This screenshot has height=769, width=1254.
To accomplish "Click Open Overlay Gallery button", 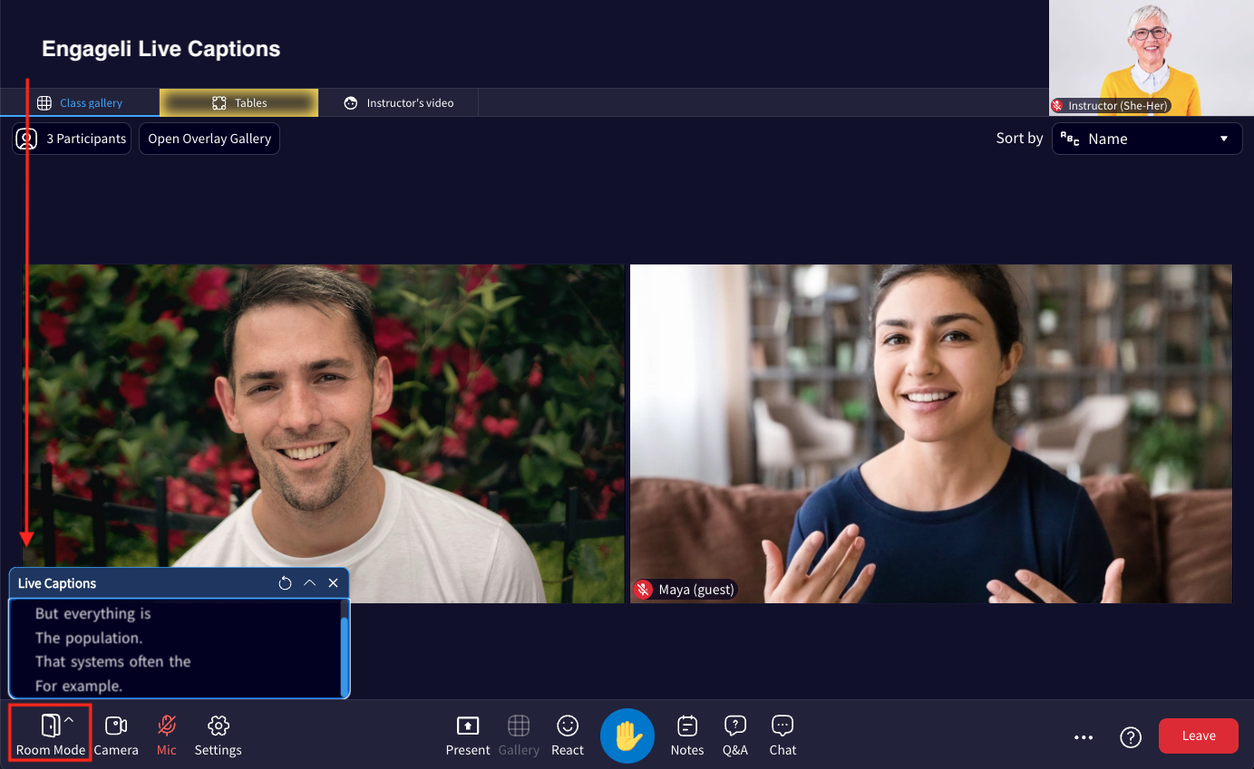I will pyautogui.click(x=209, y=139).
